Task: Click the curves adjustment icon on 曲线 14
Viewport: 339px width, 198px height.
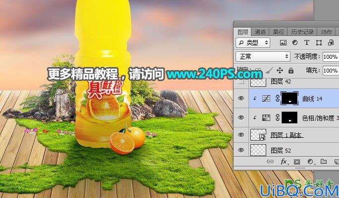Action: pyautogui.click(x=266, y=99)
